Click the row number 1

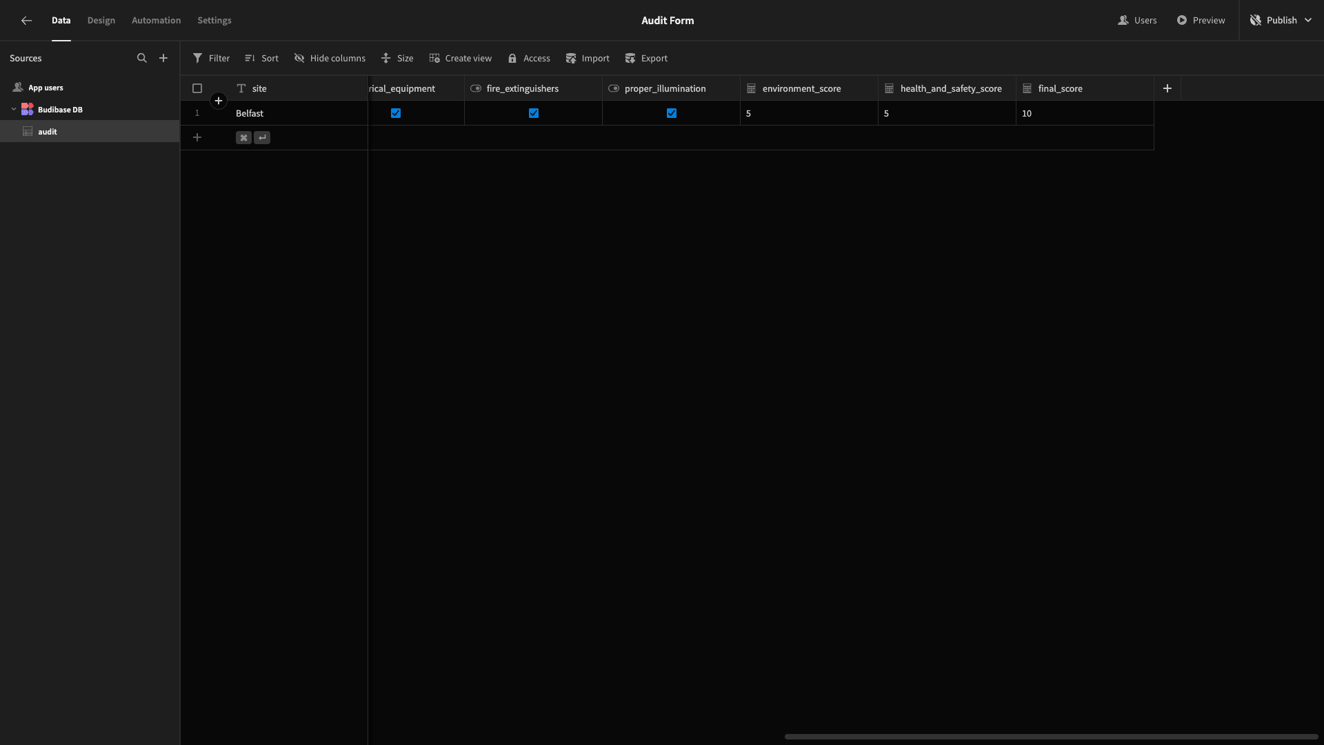pyautogui.click(x=197, y=113)
